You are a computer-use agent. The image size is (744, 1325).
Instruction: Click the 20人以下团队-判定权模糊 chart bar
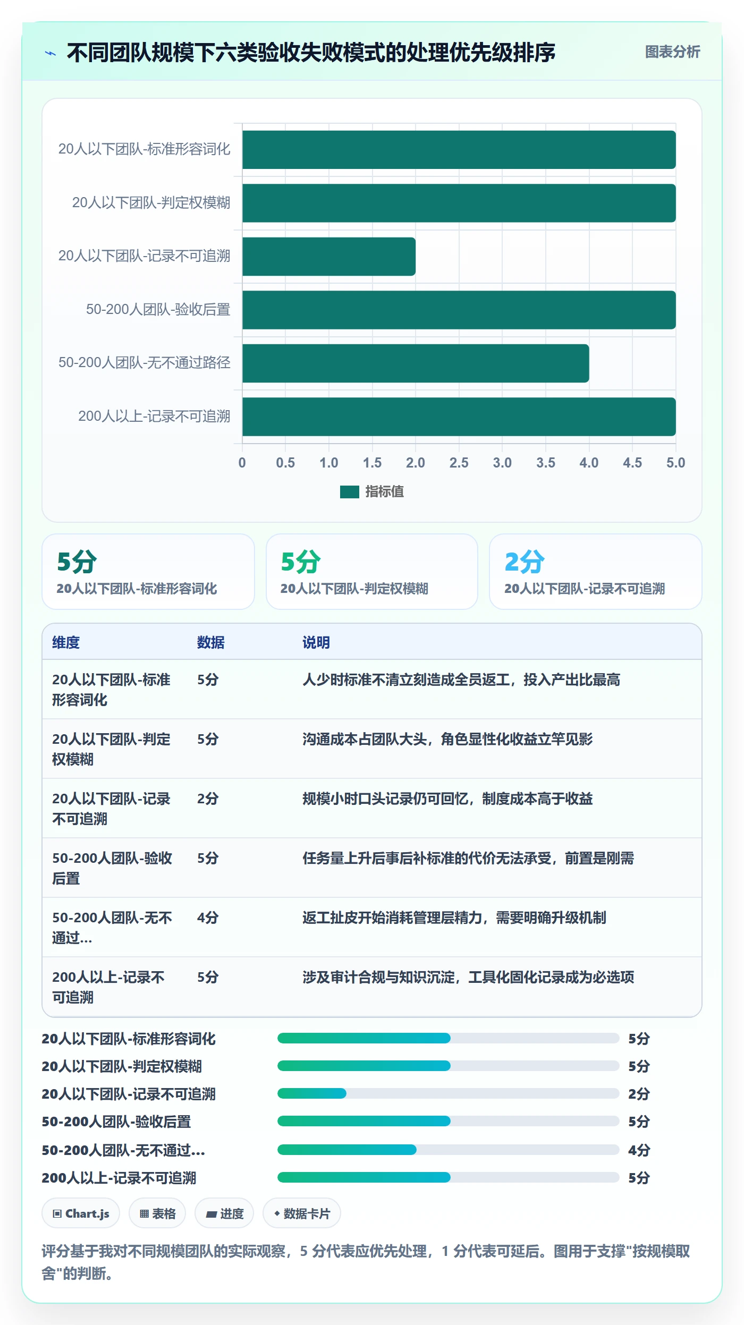459,203
